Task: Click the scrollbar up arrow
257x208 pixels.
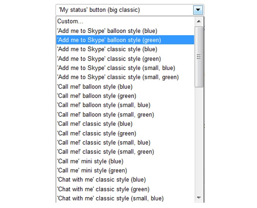Action: pos(199,21)
